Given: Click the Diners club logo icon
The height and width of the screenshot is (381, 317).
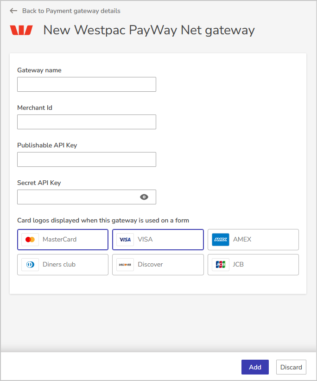Looking at the screenshot, I should tap(30, 265).
